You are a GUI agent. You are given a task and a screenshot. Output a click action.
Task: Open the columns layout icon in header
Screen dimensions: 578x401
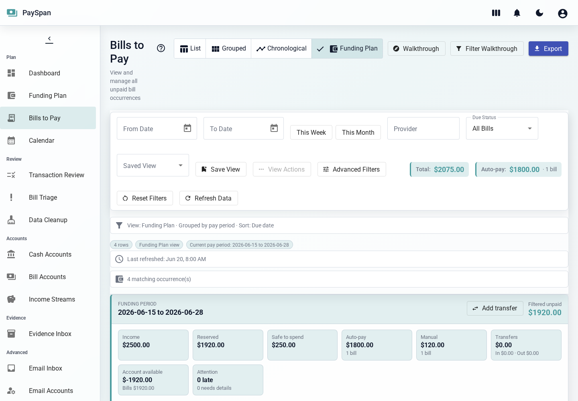click(496, 13)
